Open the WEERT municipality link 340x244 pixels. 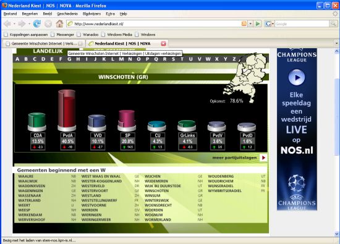pos(24,205)
